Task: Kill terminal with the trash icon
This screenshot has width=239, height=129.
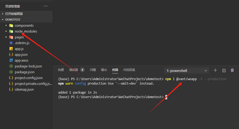Action: (232, 70)
